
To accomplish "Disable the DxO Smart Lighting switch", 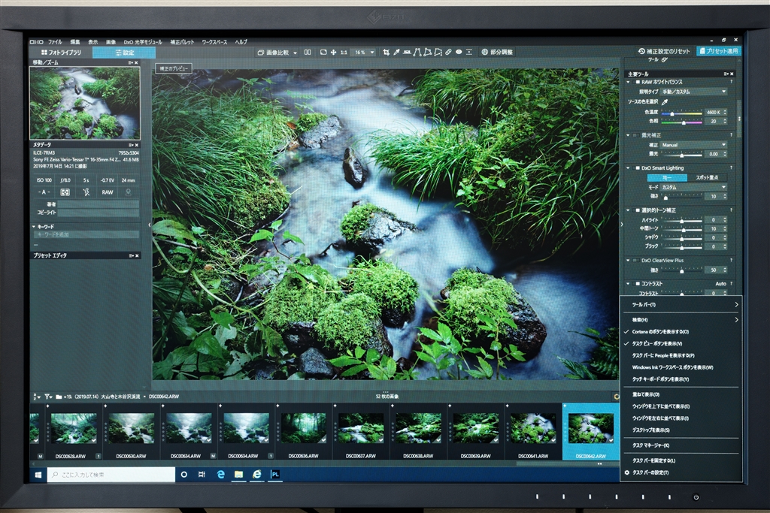I will (x=636, y=167).
